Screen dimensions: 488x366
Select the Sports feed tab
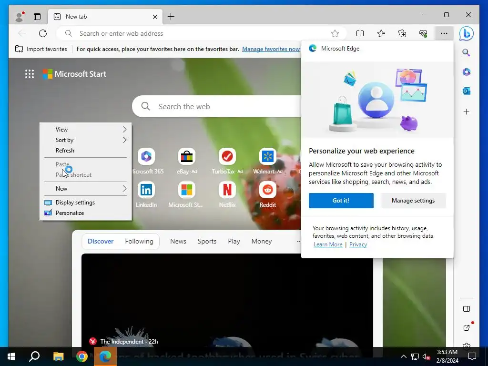coord(207,241)
